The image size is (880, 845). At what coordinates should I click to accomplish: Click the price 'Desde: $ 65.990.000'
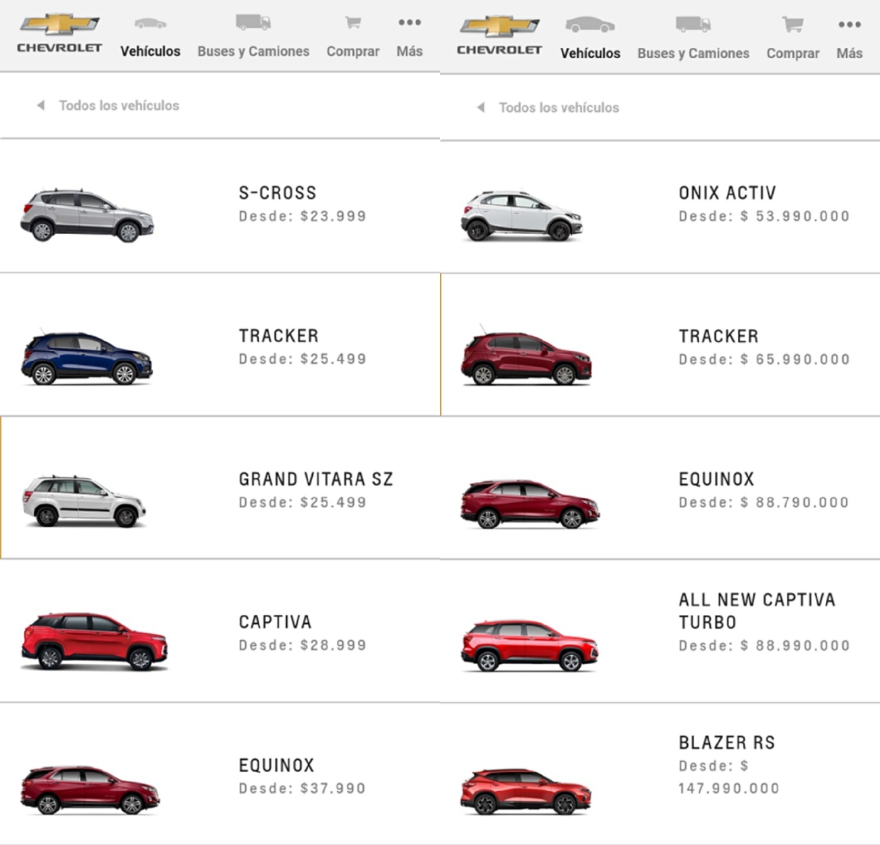pos(764,360)
